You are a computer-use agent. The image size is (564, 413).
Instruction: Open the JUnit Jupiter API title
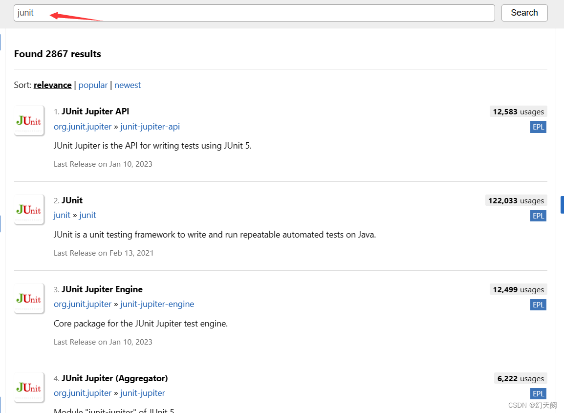pyautogui.click(x=95, y=111)
